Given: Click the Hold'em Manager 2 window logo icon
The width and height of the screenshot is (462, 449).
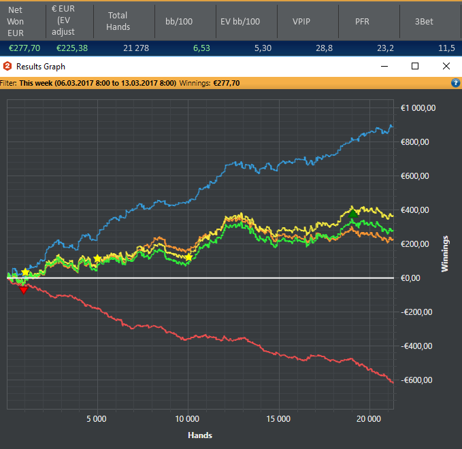Looking at the screenshot, I should (7, 66).
